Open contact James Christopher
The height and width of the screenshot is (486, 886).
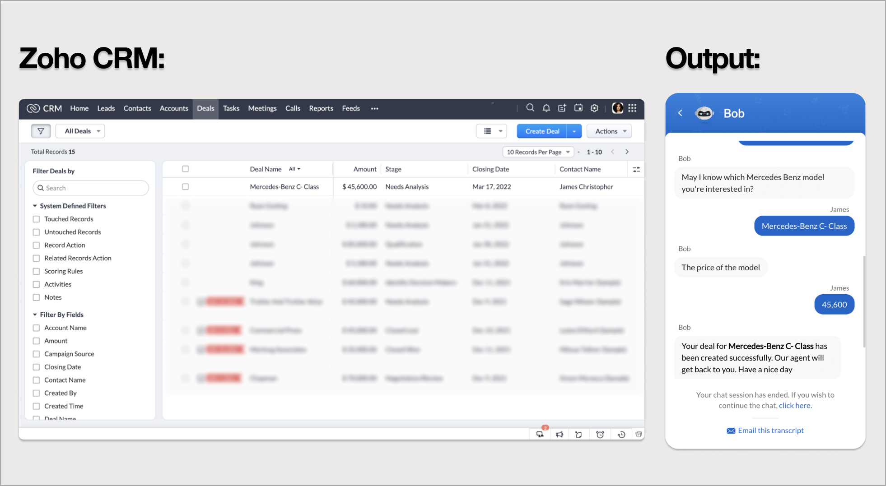[586, 187]
